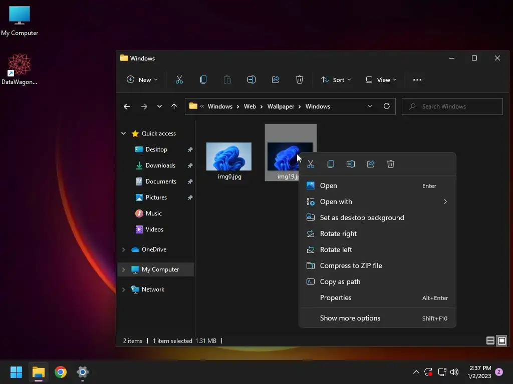Image resolution: width=513 pixels, height=384 pixels.
Task: Select Set as desktop background
Action: pyautogui.click(x=378, y=217)
